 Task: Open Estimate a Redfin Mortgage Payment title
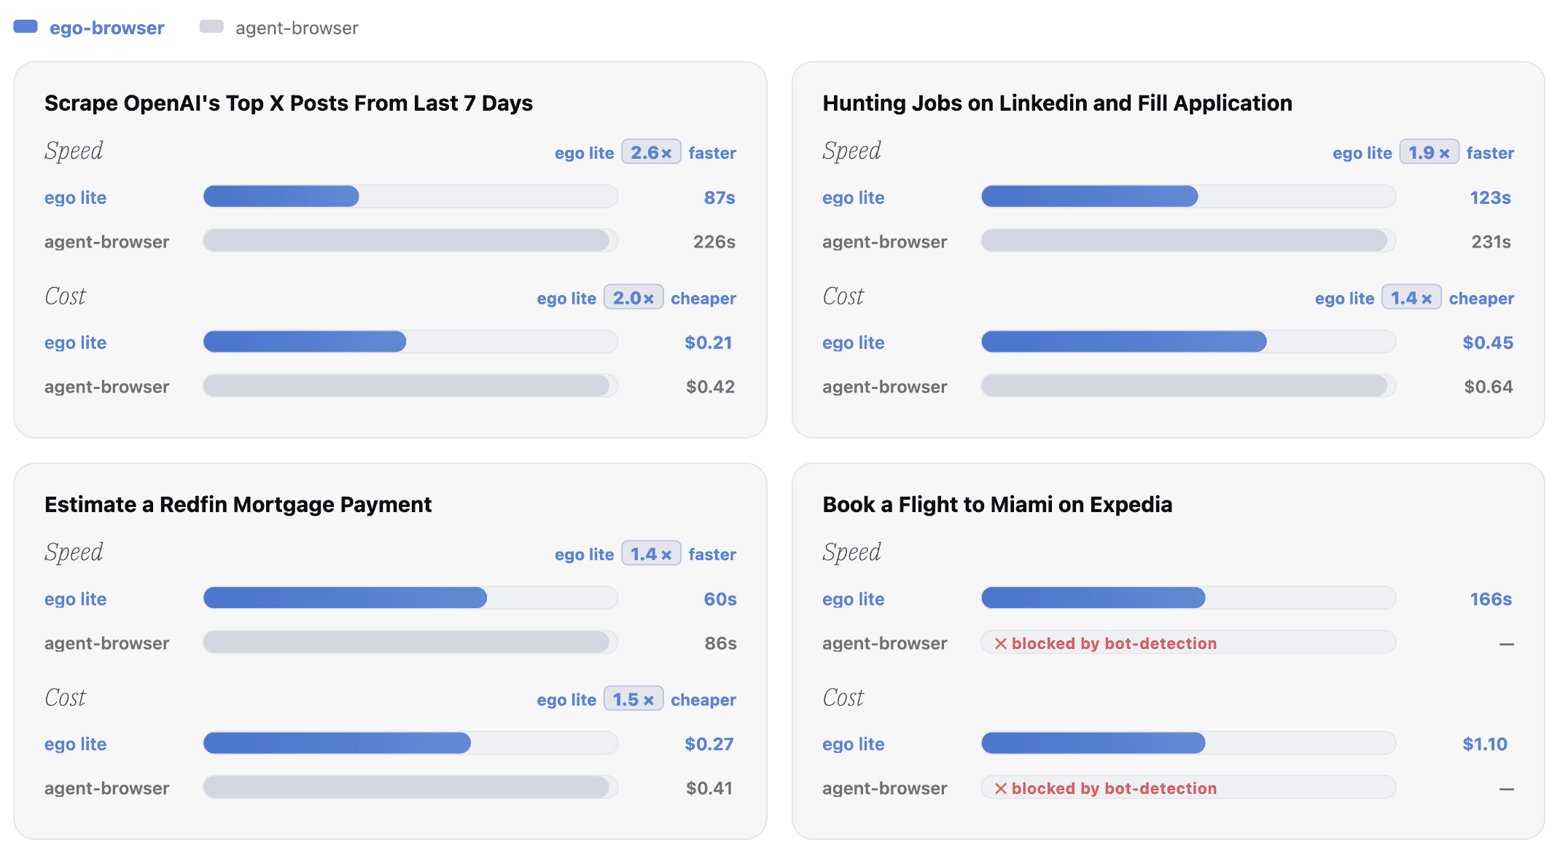(x=238, y=504)
